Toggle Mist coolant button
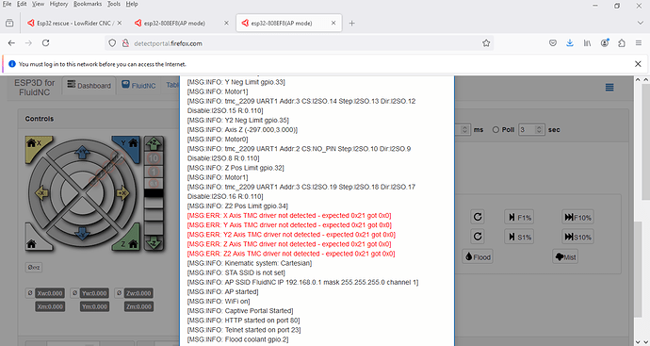This screenshot has height=346, width=650. (x=565, y=256)
